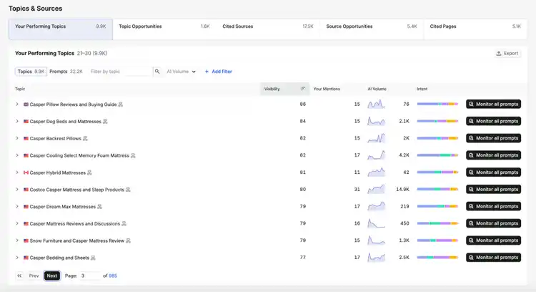Screen dimensions: 536x292
Task: Switch to the Topic Opportunities tab
Action: pyautogui.click(x=164, y=29)
